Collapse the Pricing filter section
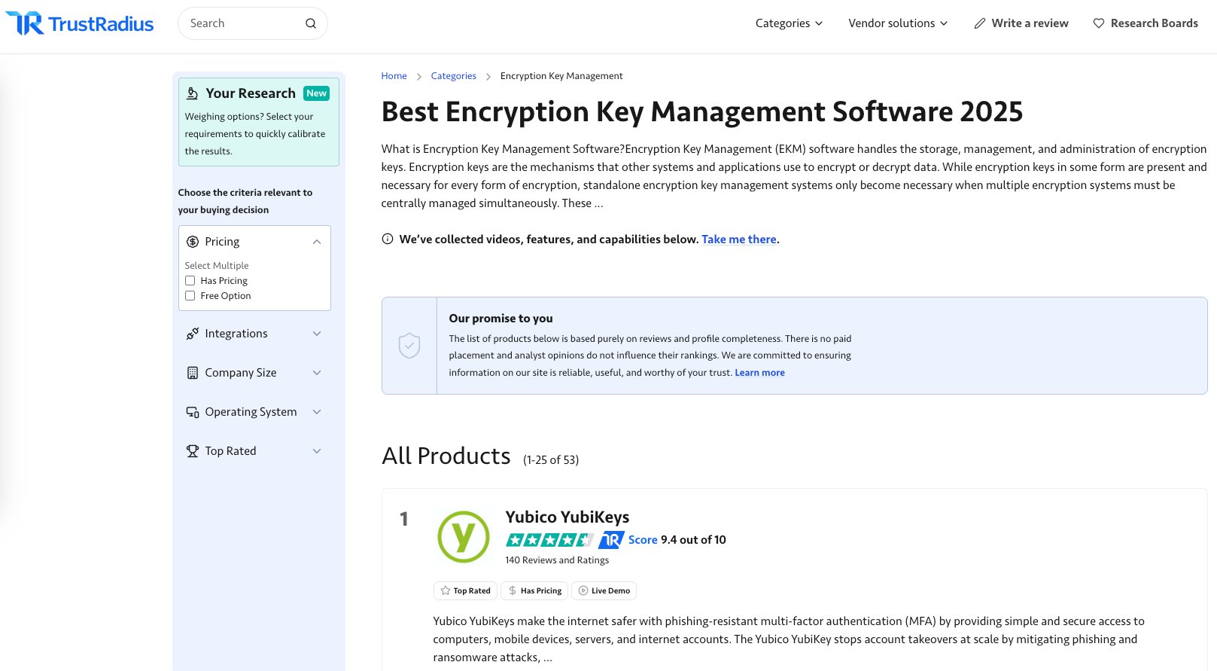 pyautogui.click(x=317, y=242)
